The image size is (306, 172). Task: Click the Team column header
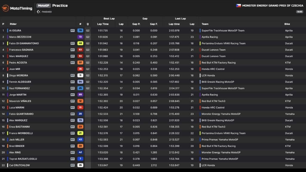205,24
